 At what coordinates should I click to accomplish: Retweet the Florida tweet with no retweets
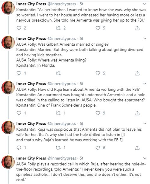point(58,73)
